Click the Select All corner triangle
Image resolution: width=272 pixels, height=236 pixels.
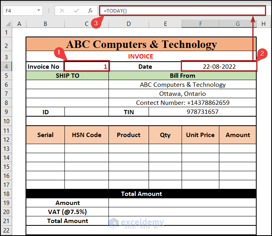[x=7, y=24]
